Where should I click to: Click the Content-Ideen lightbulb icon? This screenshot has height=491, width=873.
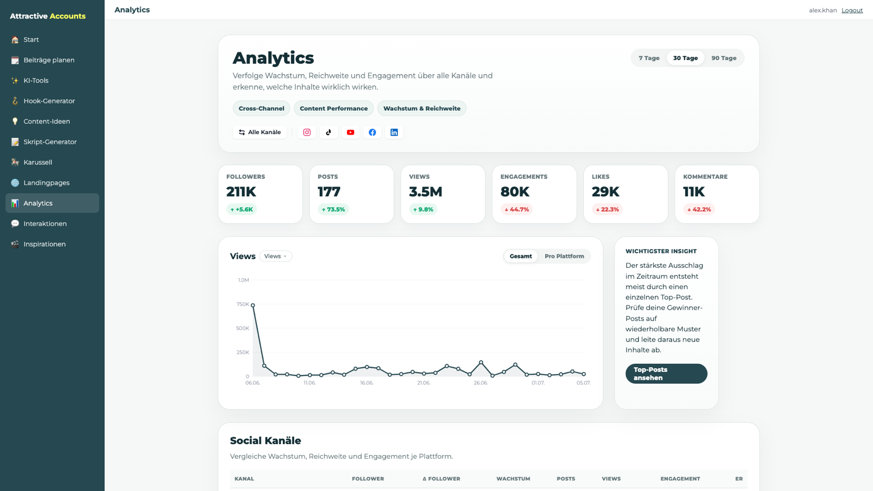[15, 122]
